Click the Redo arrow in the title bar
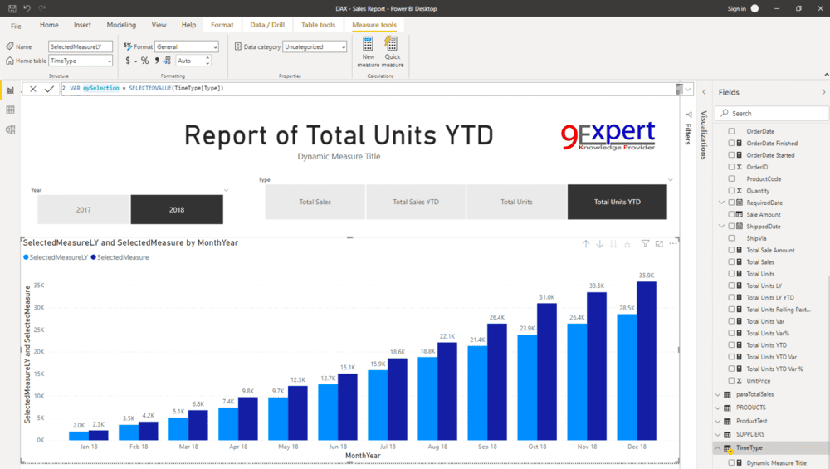The height and width of the screenshot is (469, 830). 42,8
